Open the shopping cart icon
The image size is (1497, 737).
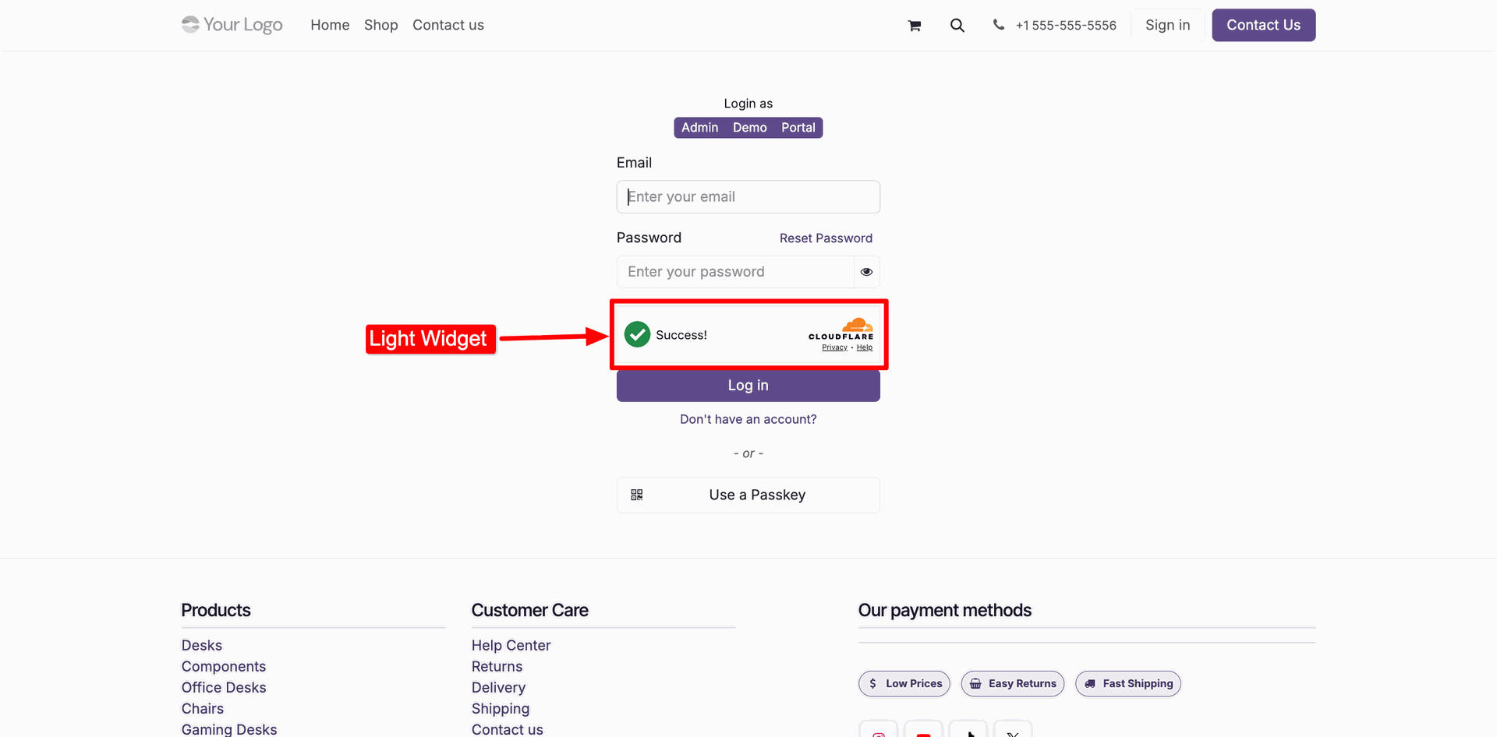915,26
